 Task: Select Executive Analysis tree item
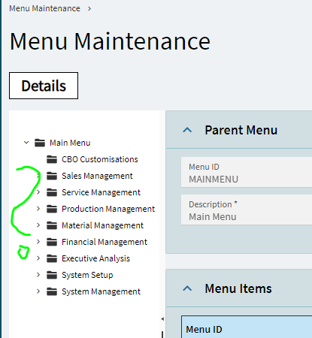tap(95, 258)
